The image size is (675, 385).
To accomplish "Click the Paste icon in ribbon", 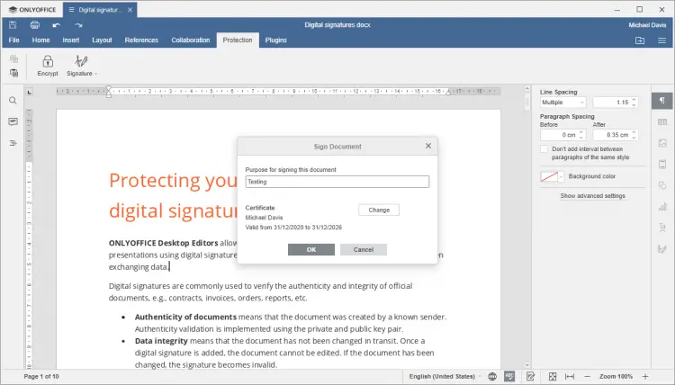I will tap(13, 73).
